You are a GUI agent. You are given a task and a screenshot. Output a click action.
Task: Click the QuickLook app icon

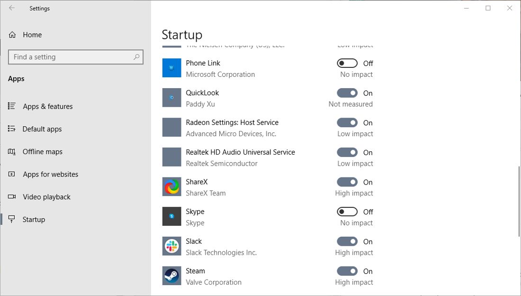pos(171,98)
